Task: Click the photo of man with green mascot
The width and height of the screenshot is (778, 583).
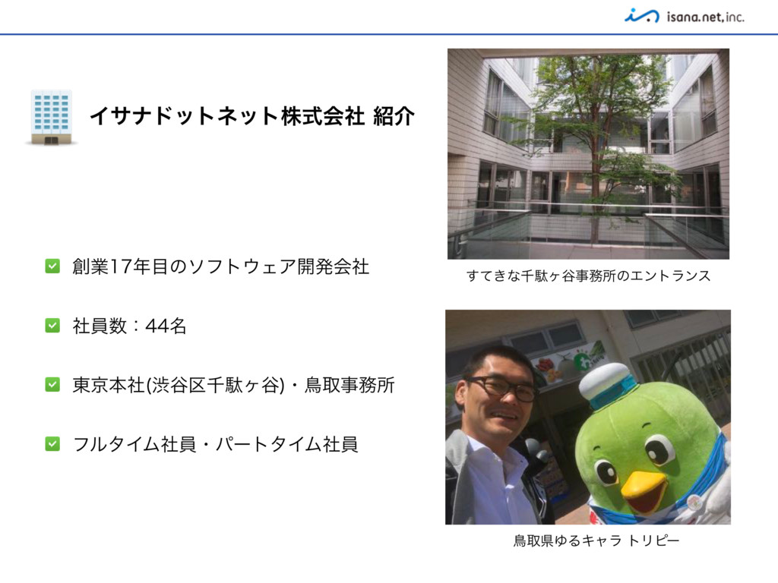Action: (588, 417)
